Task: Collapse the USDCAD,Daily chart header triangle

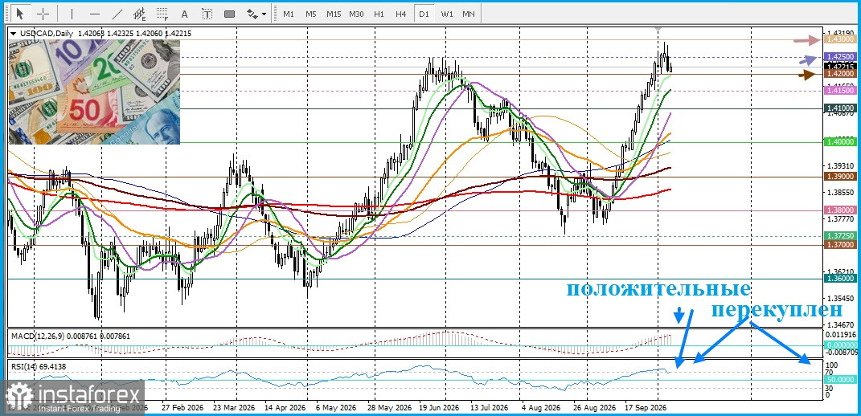Action: pos(13,33)
